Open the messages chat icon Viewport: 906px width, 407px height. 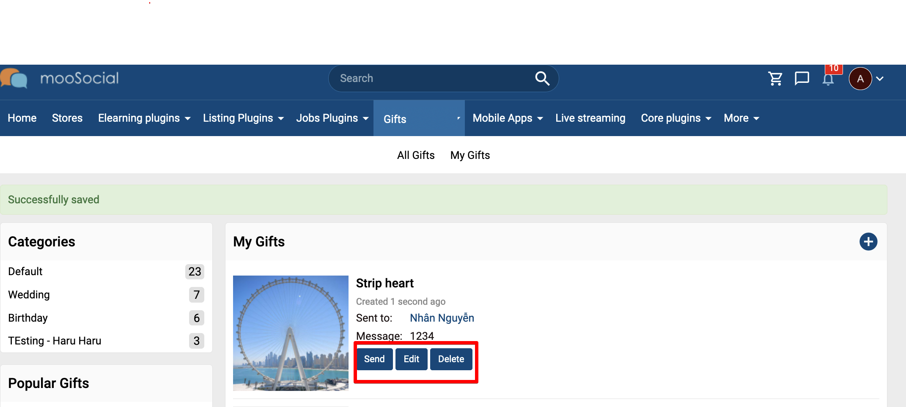tap(802, 79)
